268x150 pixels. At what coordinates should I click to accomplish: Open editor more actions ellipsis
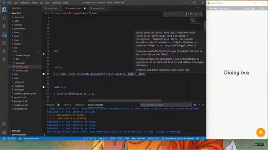[x=203, y=8]
